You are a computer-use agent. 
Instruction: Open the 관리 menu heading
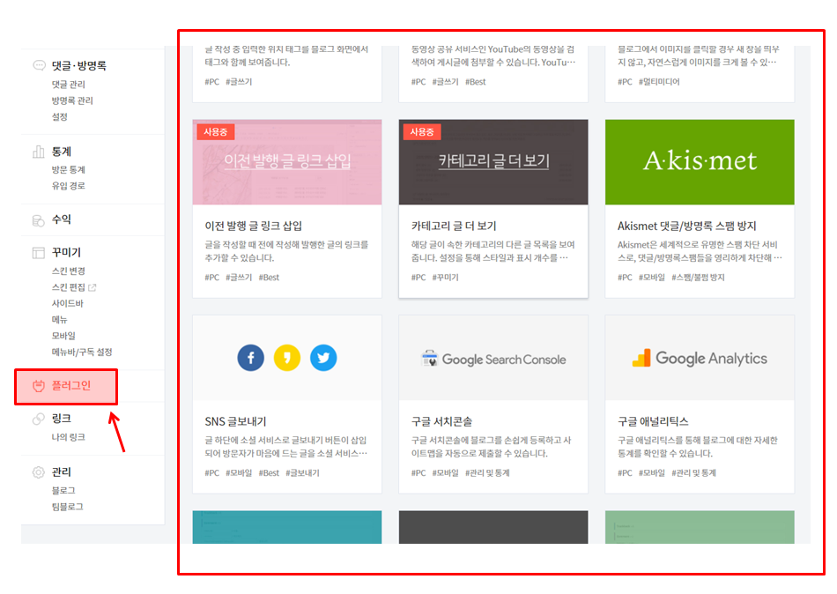[62, 471]
